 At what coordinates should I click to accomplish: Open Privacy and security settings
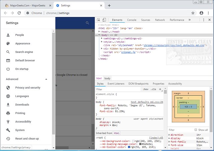[x=27, y=88]
